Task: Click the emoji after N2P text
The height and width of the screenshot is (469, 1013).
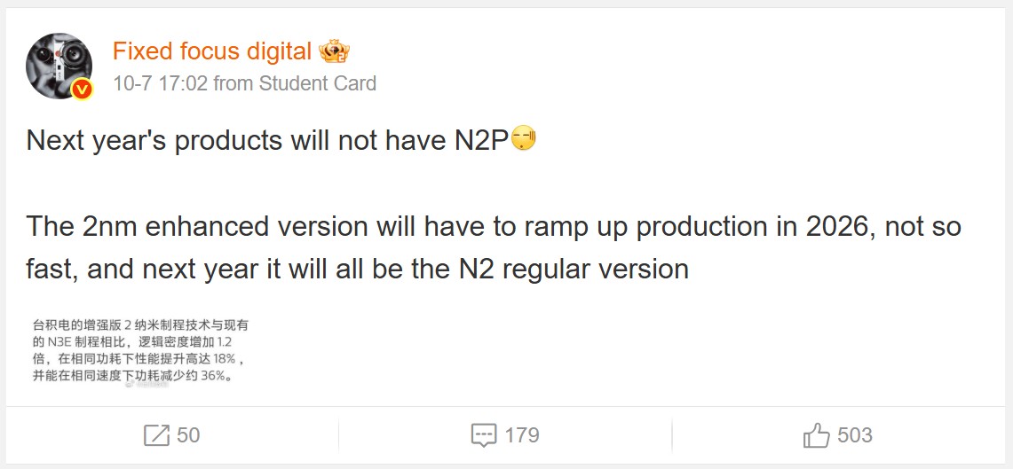Action: click(524, 139)
